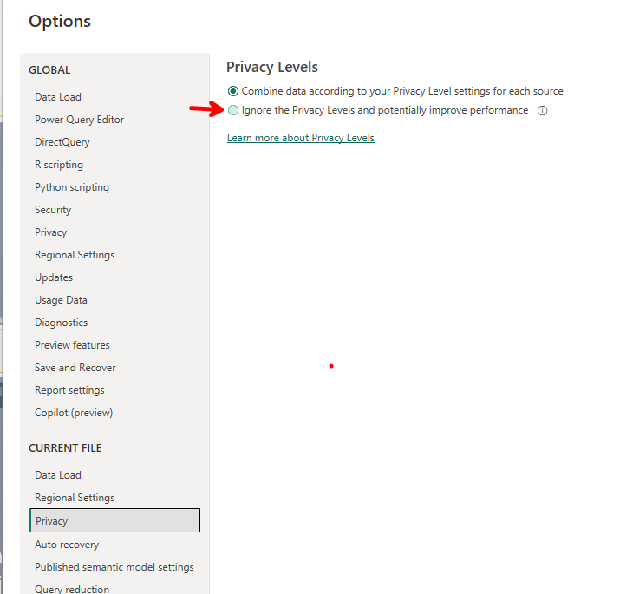This screenshot has width=633, height=594.
Task: Select the Security options page
Action: click(x=53, y=210)
